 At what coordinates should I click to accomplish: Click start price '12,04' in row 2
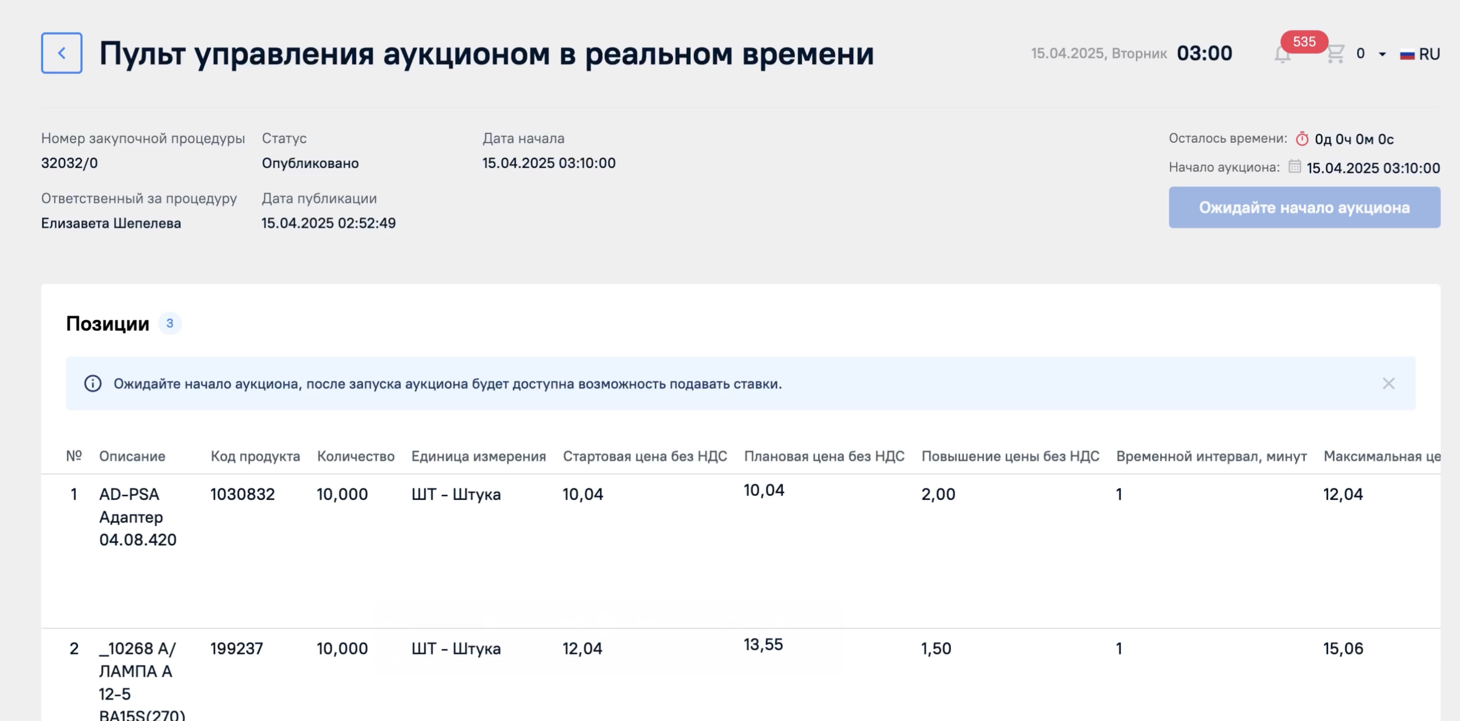point(582,648)
